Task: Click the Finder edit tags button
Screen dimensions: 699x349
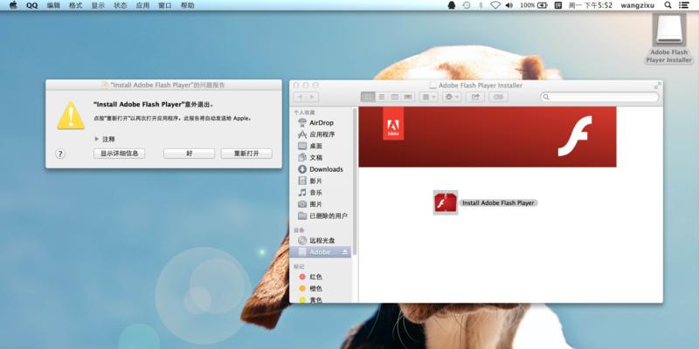Action: click(498, 97)
